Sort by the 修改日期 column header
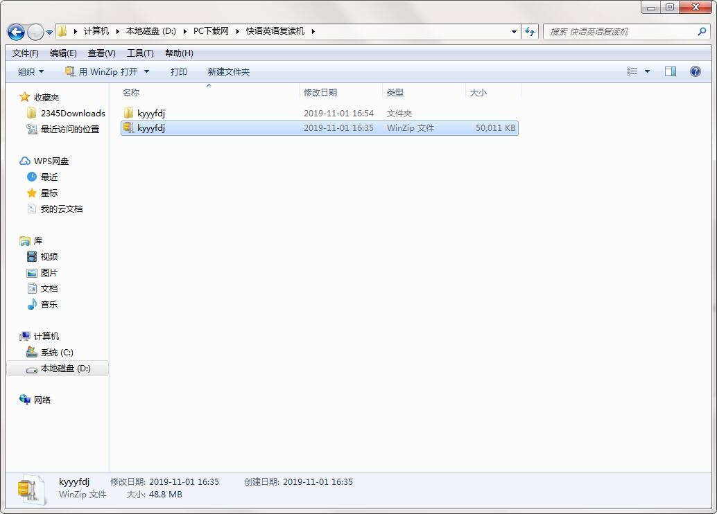The height and width of the screenshot is (514, 717). [320, 92]
